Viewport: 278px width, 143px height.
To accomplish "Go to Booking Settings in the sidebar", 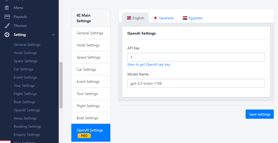I will coord(27,126).
